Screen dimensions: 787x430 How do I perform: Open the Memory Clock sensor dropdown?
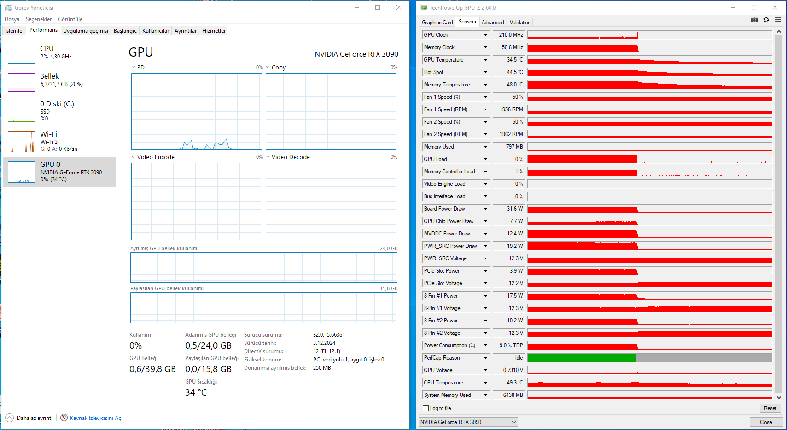point(485,47)
